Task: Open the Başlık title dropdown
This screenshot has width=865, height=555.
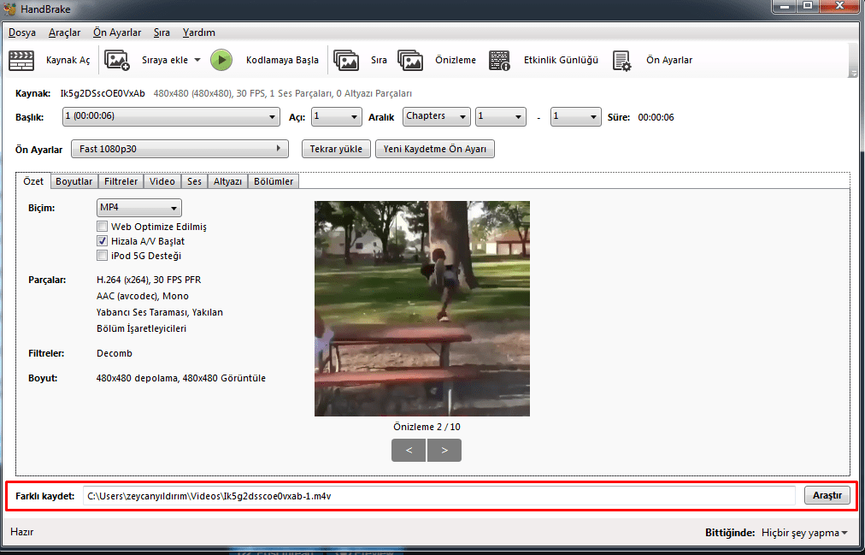Action: tap(171, 117)
